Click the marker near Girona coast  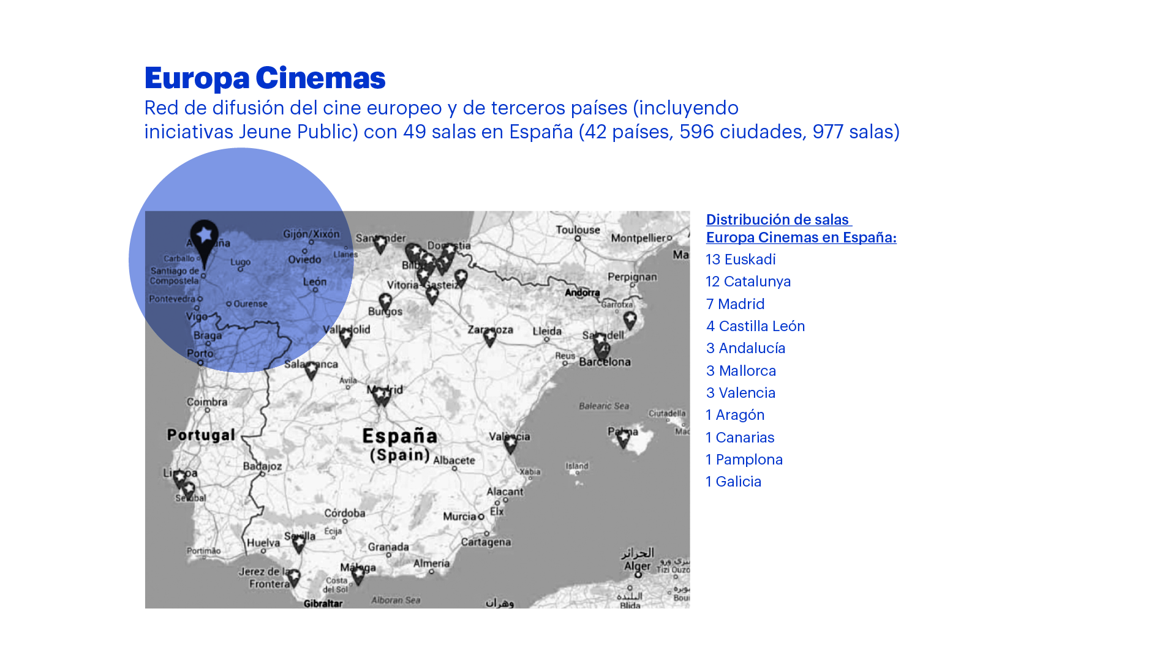[630, 319]
